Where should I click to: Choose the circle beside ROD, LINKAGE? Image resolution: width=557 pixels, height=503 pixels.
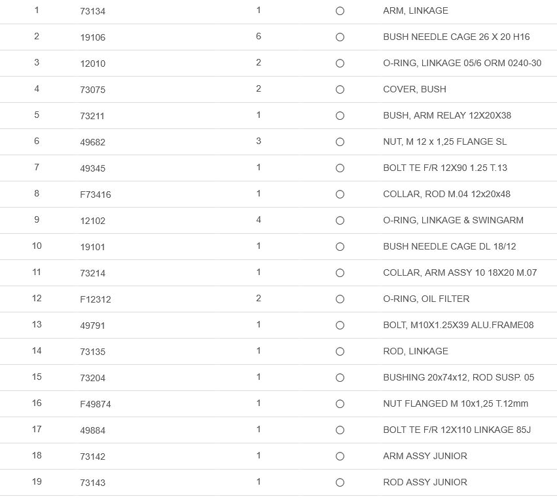point(340,352)
